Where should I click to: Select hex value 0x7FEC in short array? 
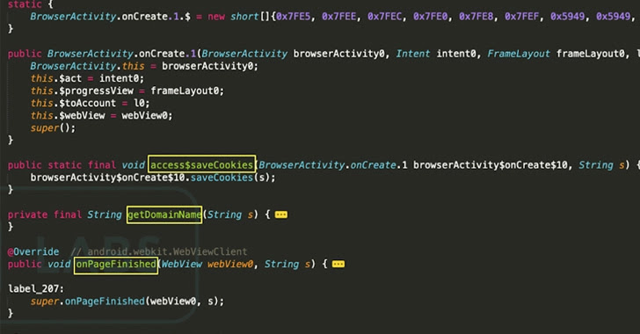coord(384,17)
